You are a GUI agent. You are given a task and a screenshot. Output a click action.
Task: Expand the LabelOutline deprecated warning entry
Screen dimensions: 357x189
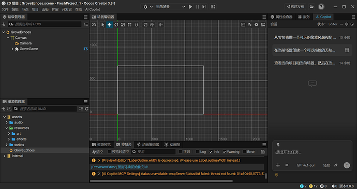[99, 161]
